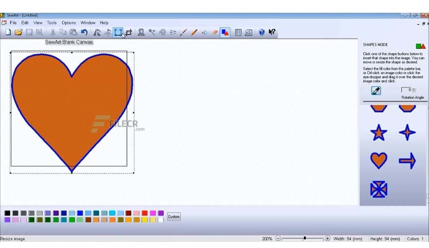
Task: Click the zoom slider handle
Action: pyautogui.click(x=304, y=238)
